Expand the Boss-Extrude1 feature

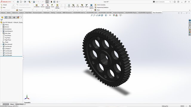coord(1,44)
